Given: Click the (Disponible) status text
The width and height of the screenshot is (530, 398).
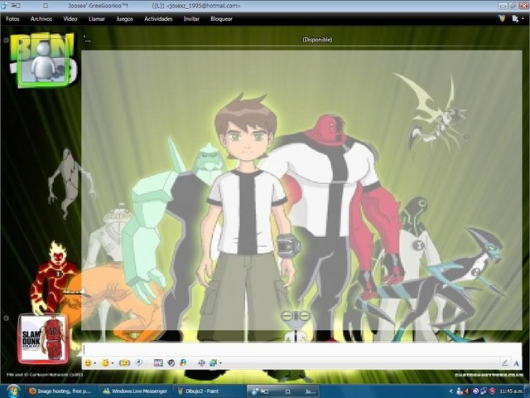Looking at the screenshot, I should (317, 40).
